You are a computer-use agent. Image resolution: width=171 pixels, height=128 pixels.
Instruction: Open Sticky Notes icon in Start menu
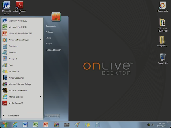click(5, 71)
